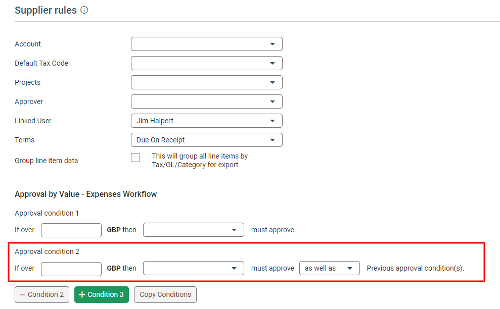Open the approver dropdown for Approval condition 2
The height and width of the screenshot is (309, 500).
194,268
